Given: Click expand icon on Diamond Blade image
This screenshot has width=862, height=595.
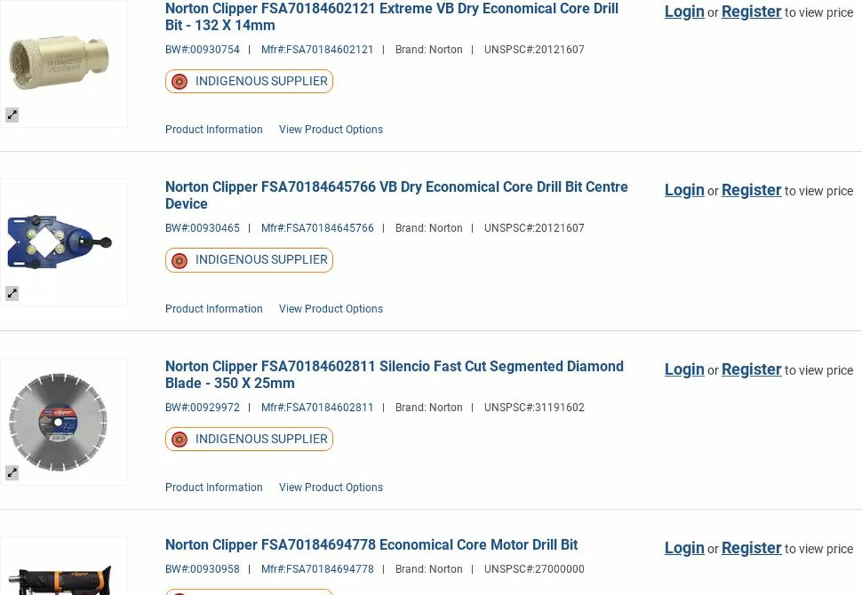Looking at the screenshot, I should [12, 473].
